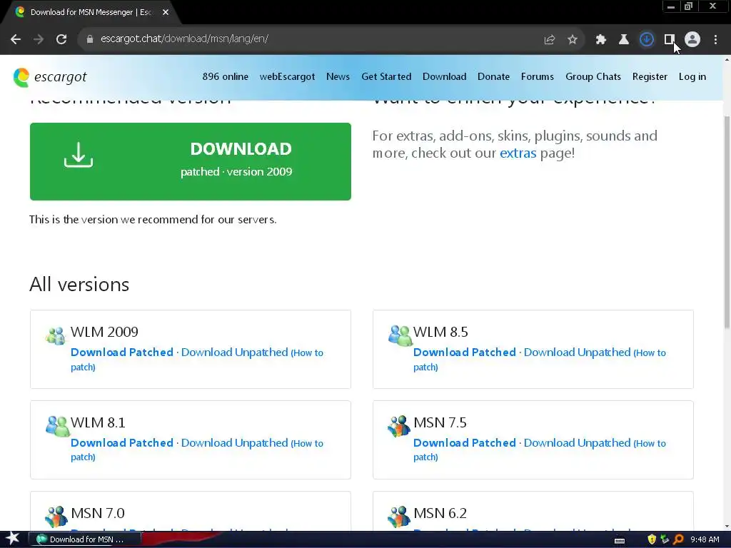
Task: Open the extensions puzzle icon
Action: [600, 40]
